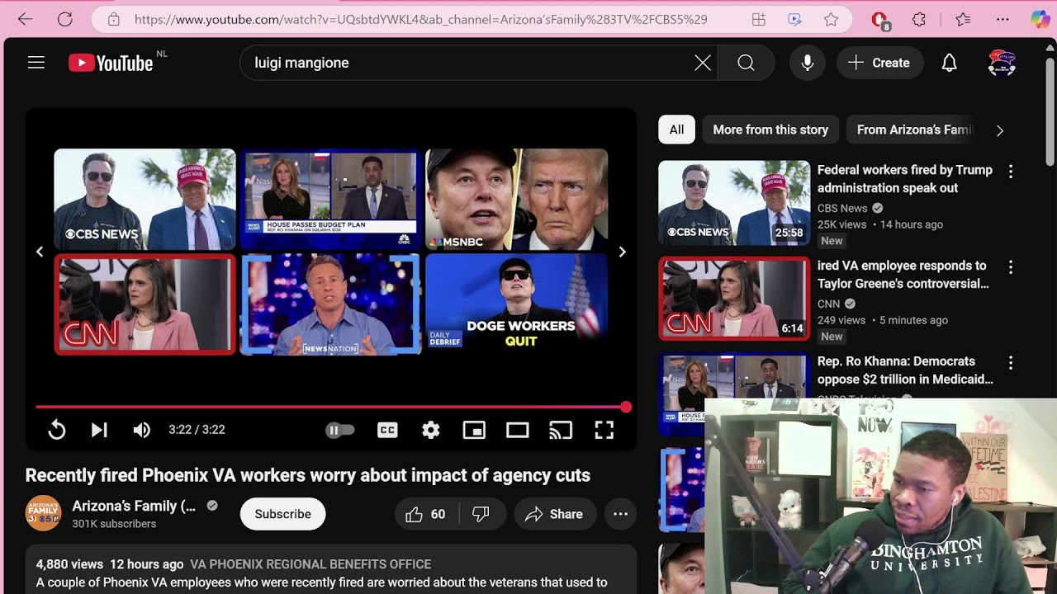Viewport: 1057px width, 594px height.
Task: Go to the YouTube home logo
Action: point(111,63)
